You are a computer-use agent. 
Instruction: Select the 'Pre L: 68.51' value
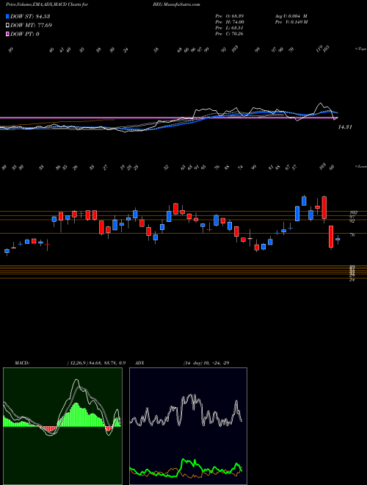tap(230, 28)
